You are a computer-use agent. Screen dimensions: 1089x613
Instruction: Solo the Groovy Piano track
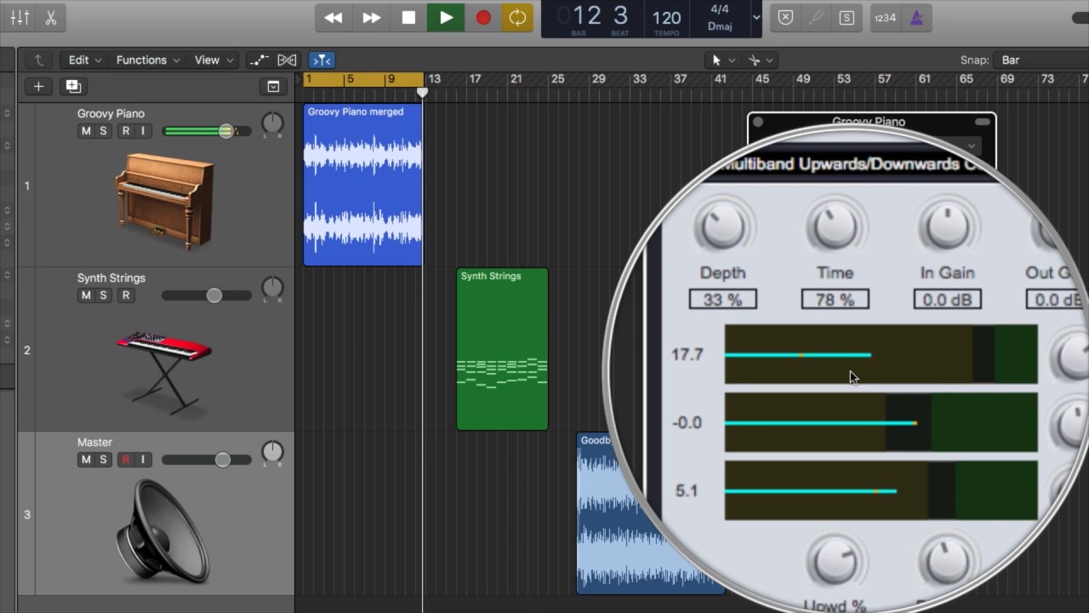(103, 131)
